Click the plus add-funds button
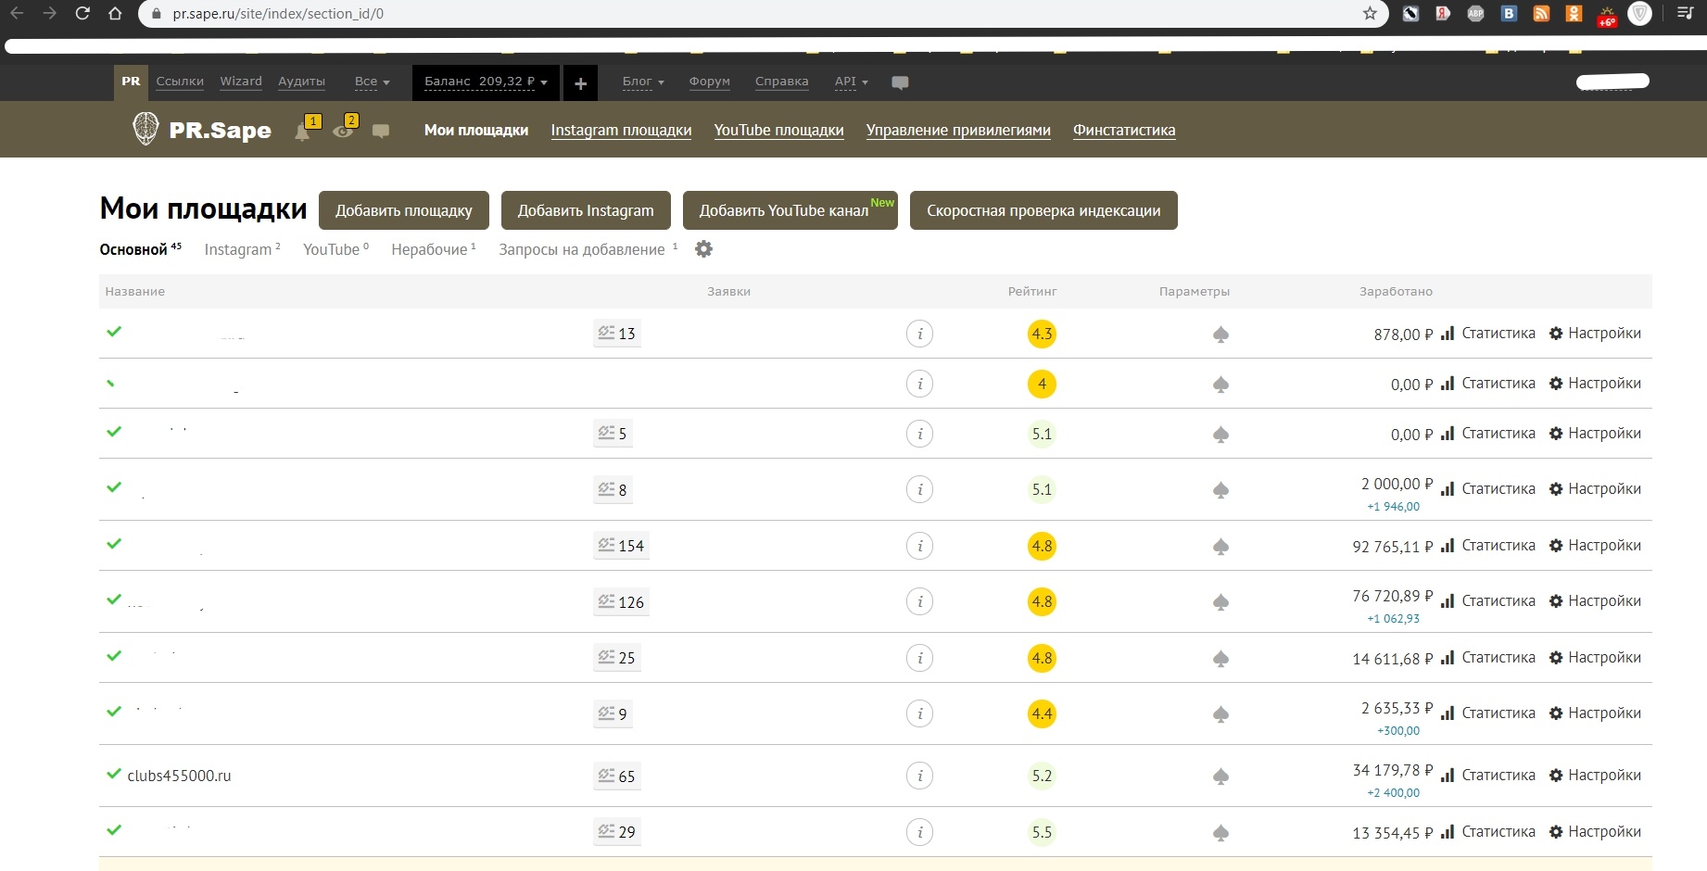This screenshot has width=1707, height=871. [580, 83]
